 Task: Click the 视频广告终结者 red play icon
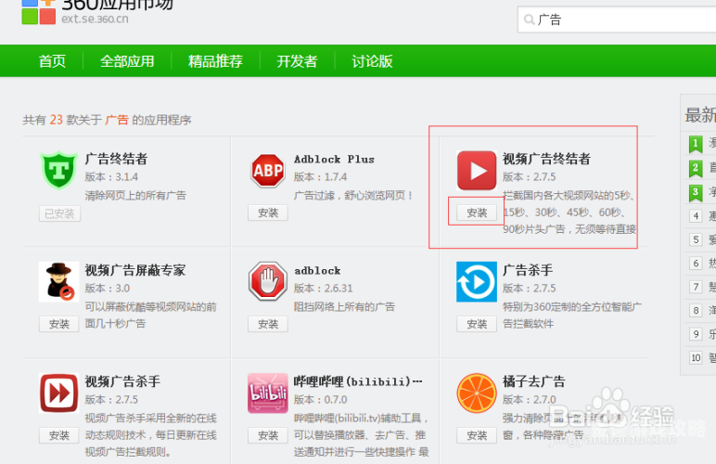click(477, 171)
